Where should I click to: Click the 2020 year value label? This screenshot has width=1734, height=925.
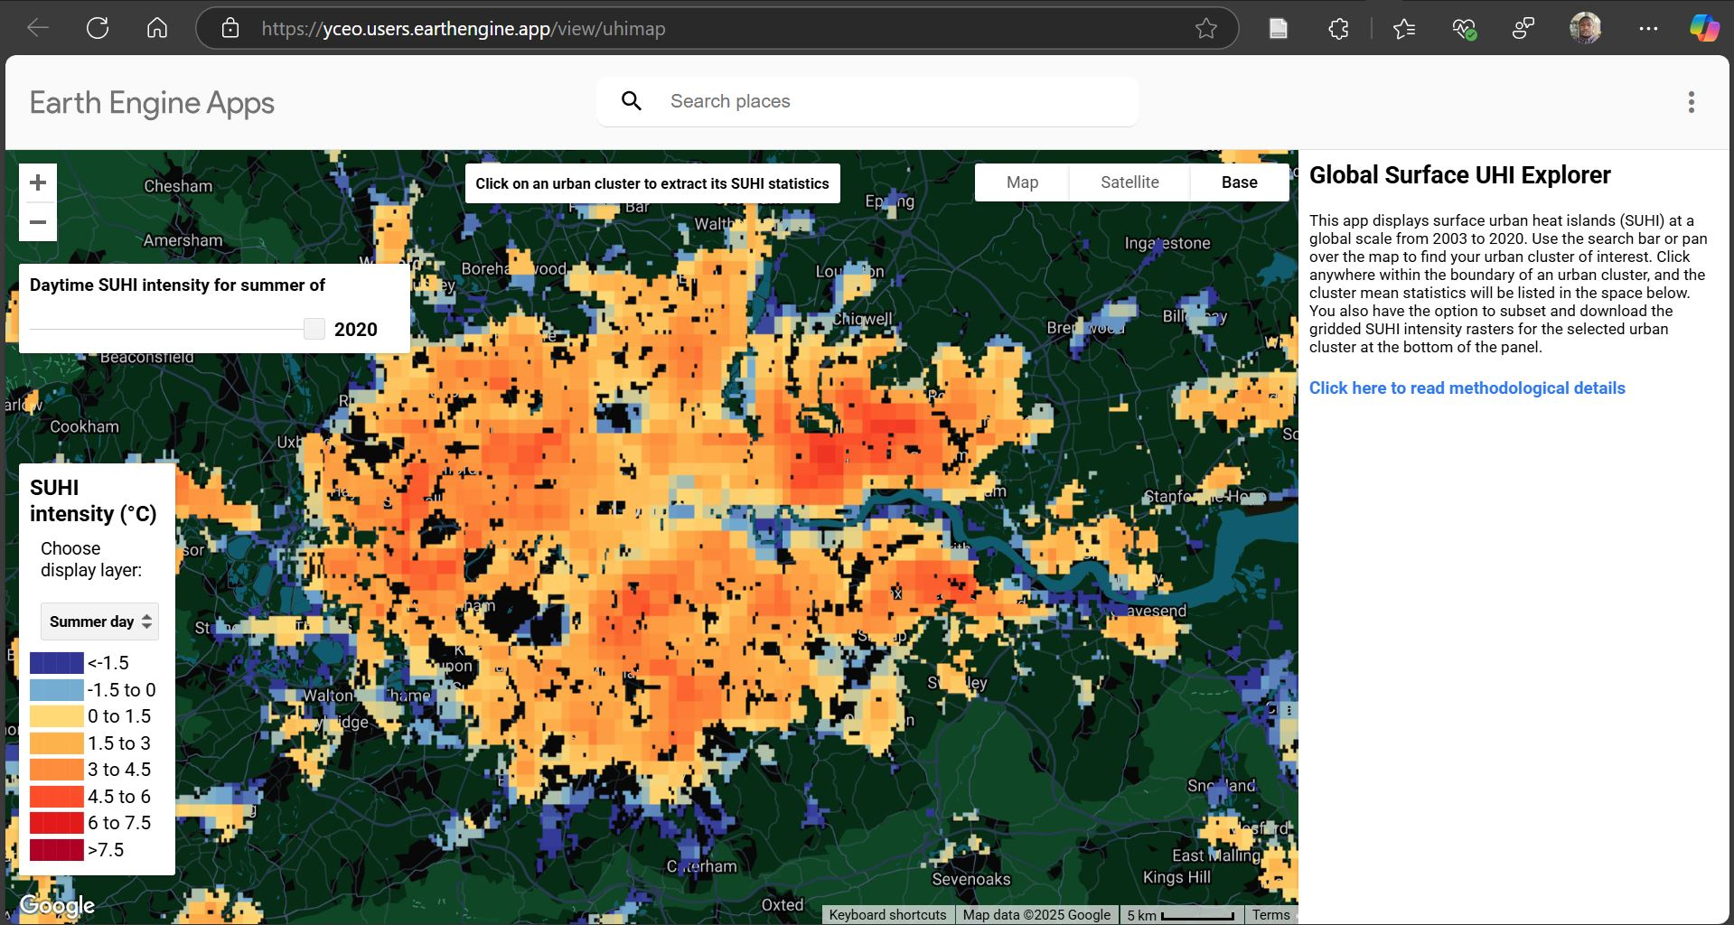[x=356, y=330]
